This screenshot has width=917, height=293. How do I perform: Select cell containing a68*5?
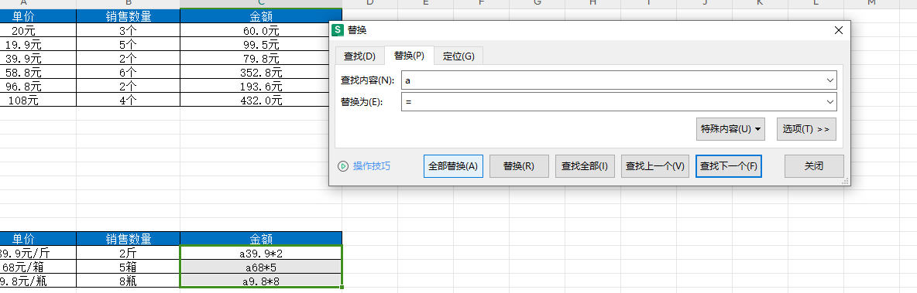[x=261, y=267]
